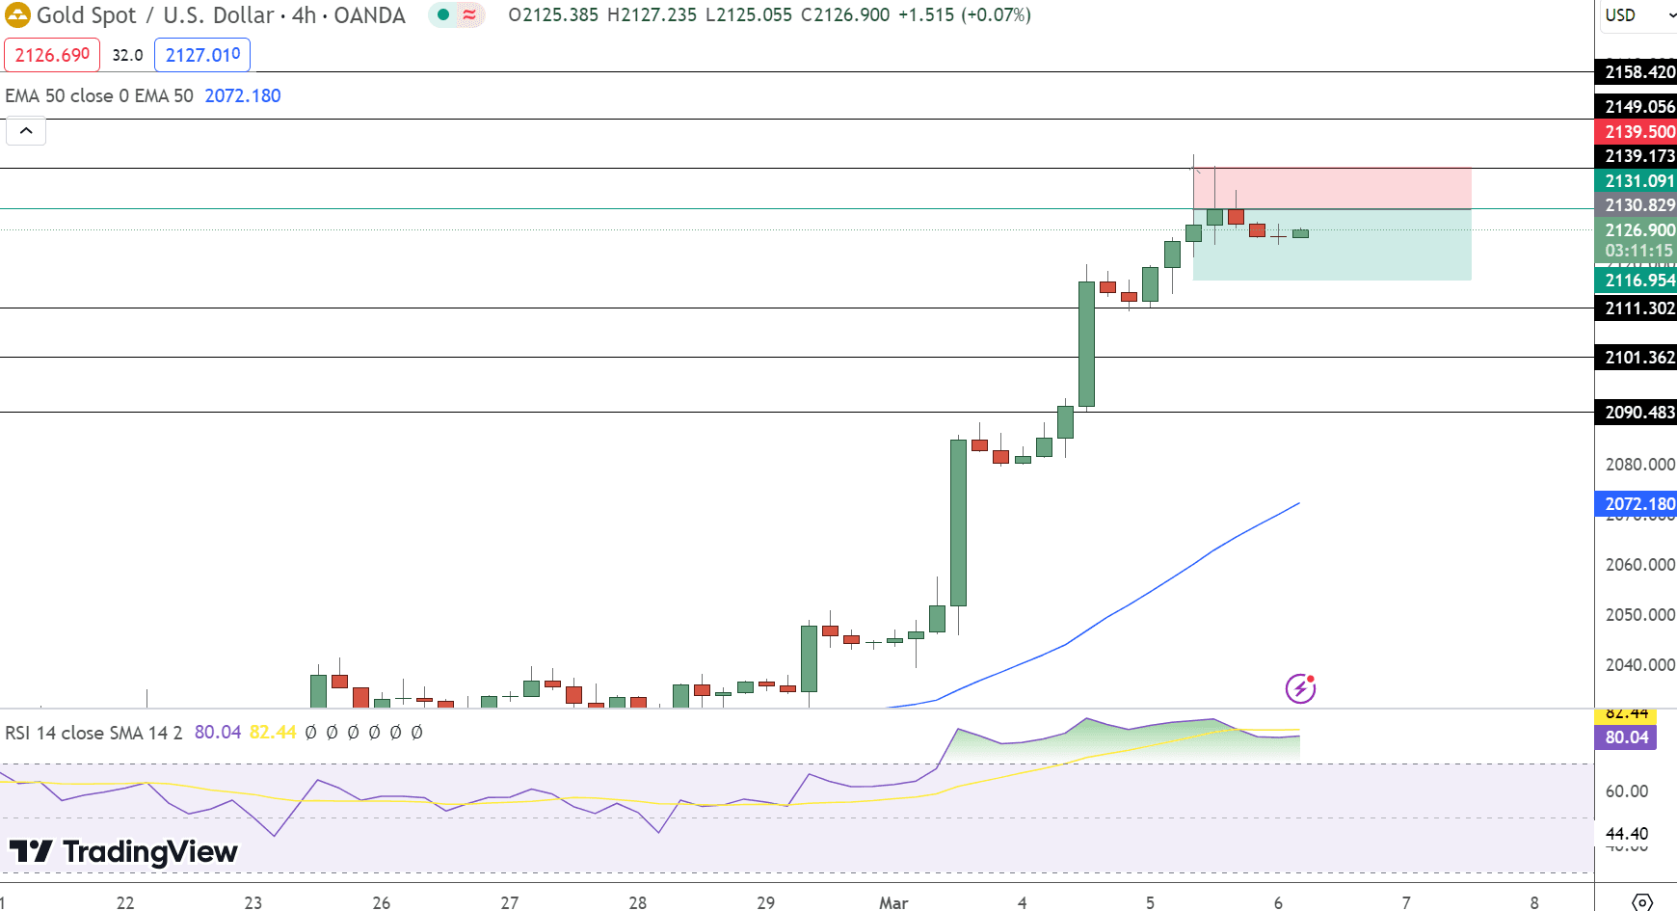The image size is (1677, 911).
Task: Click the RSI value 80.04 in legend
Action: click(218, 733)
